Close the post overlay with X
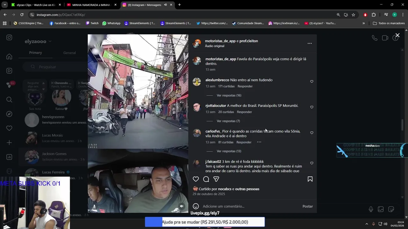Image resolution: width=408 pixels, height=229 pixels. [x=397, y=35]
